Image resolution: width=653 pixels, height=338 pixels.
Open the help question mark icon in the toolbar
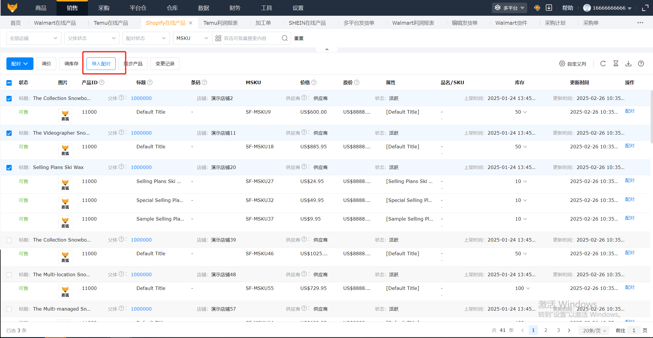tap(641, 64)
